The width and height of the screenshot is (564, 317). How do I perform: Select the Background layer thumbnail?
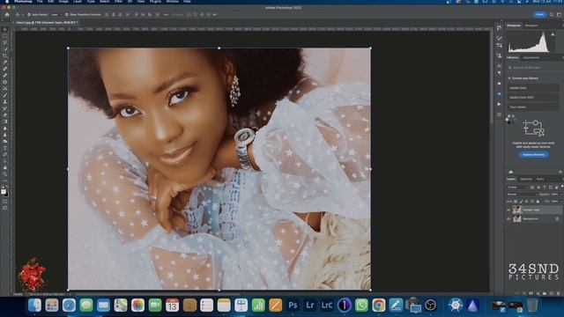tap(517, 218)
